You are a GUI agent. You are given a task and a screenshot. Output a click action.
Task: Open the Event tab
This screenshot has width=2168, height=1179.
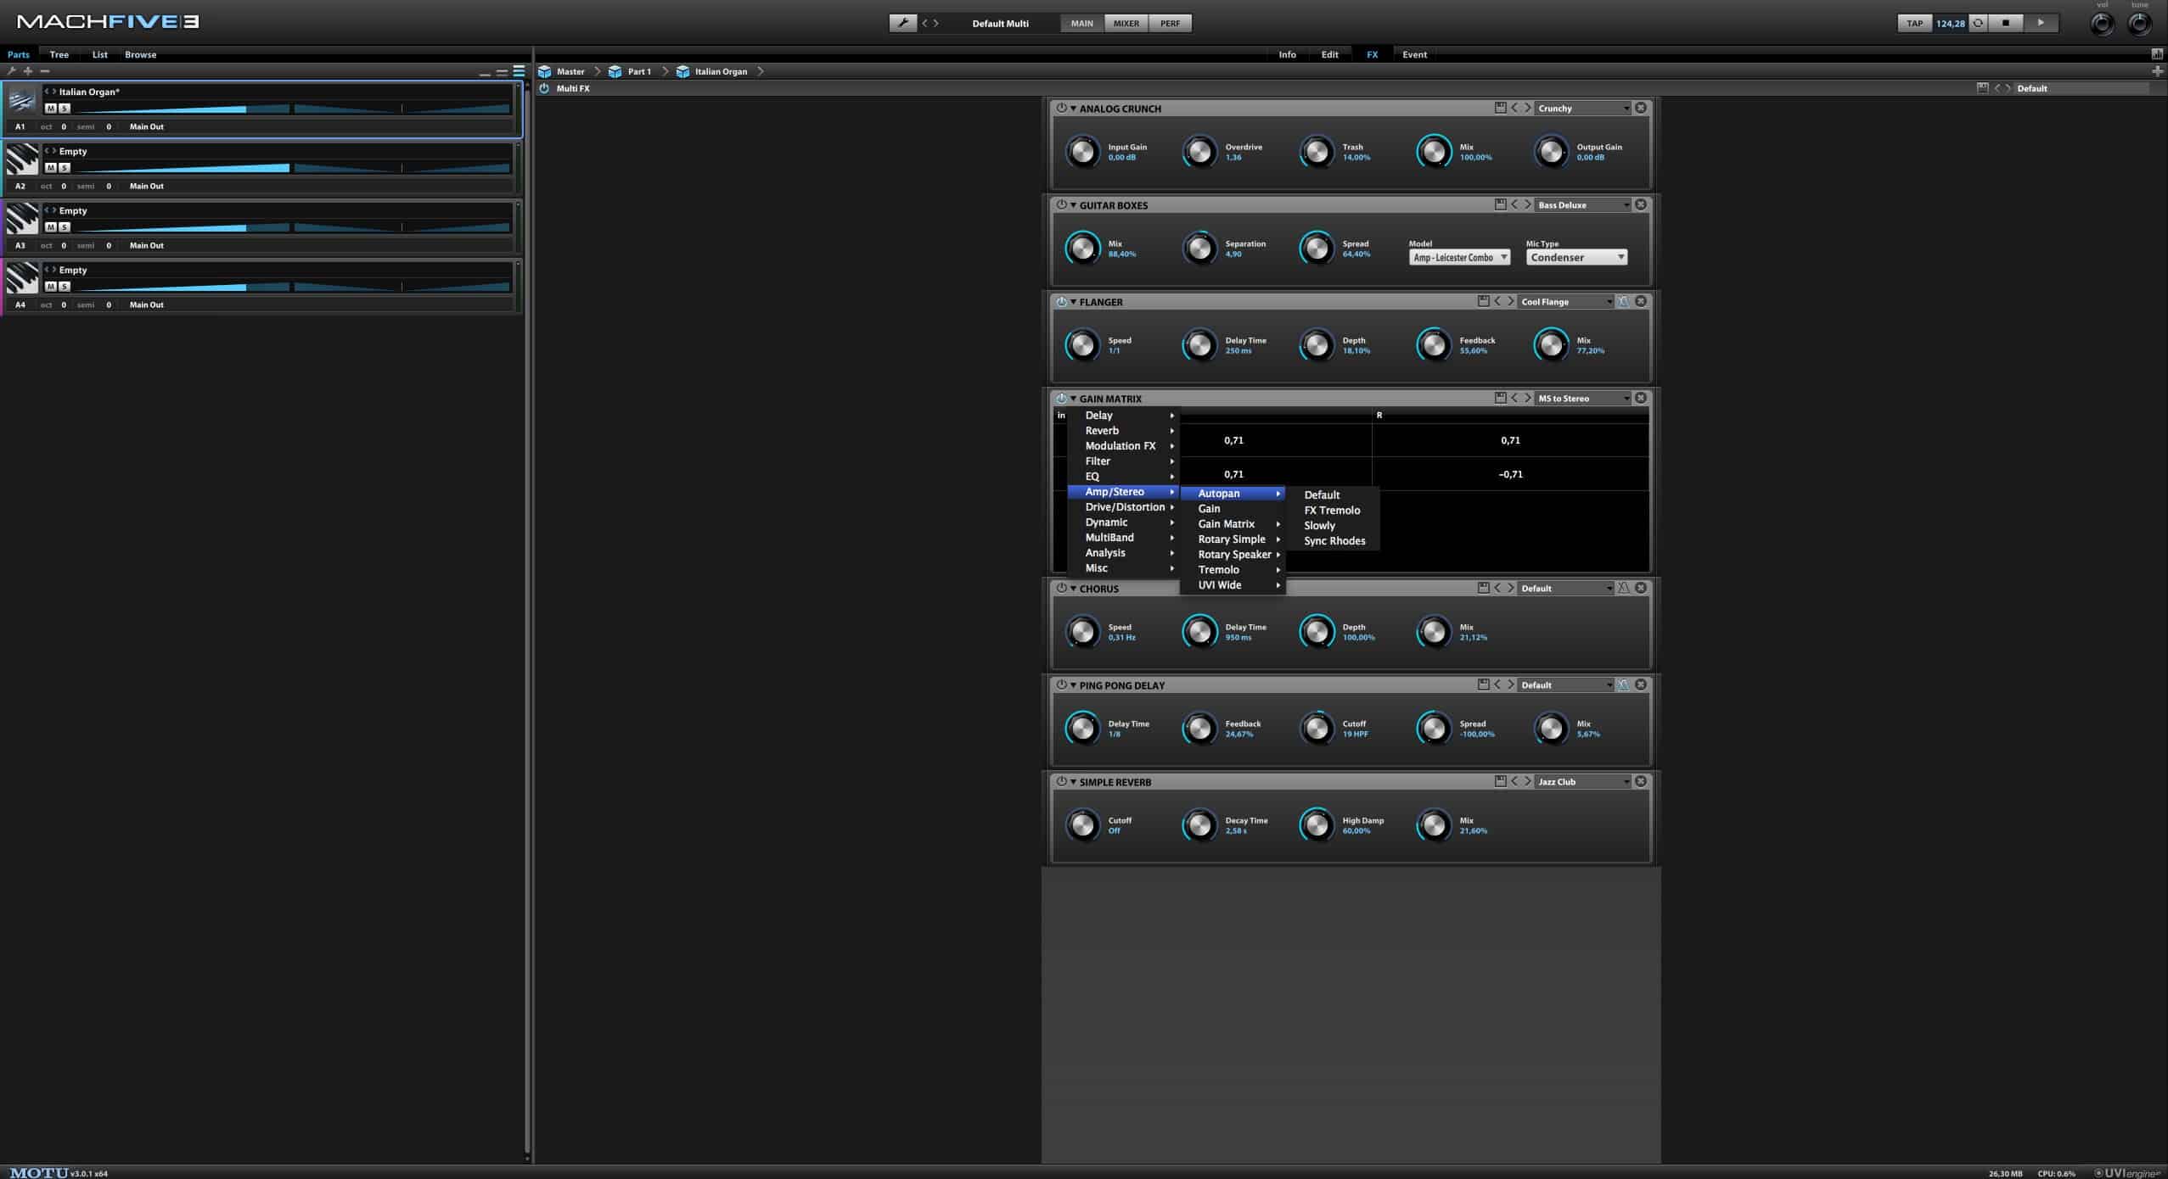[x=1414, y=54]
